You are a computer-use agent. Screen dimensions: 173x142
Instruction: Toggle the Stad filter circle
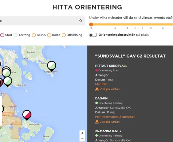pyautogui.click(x=2, y=35)
